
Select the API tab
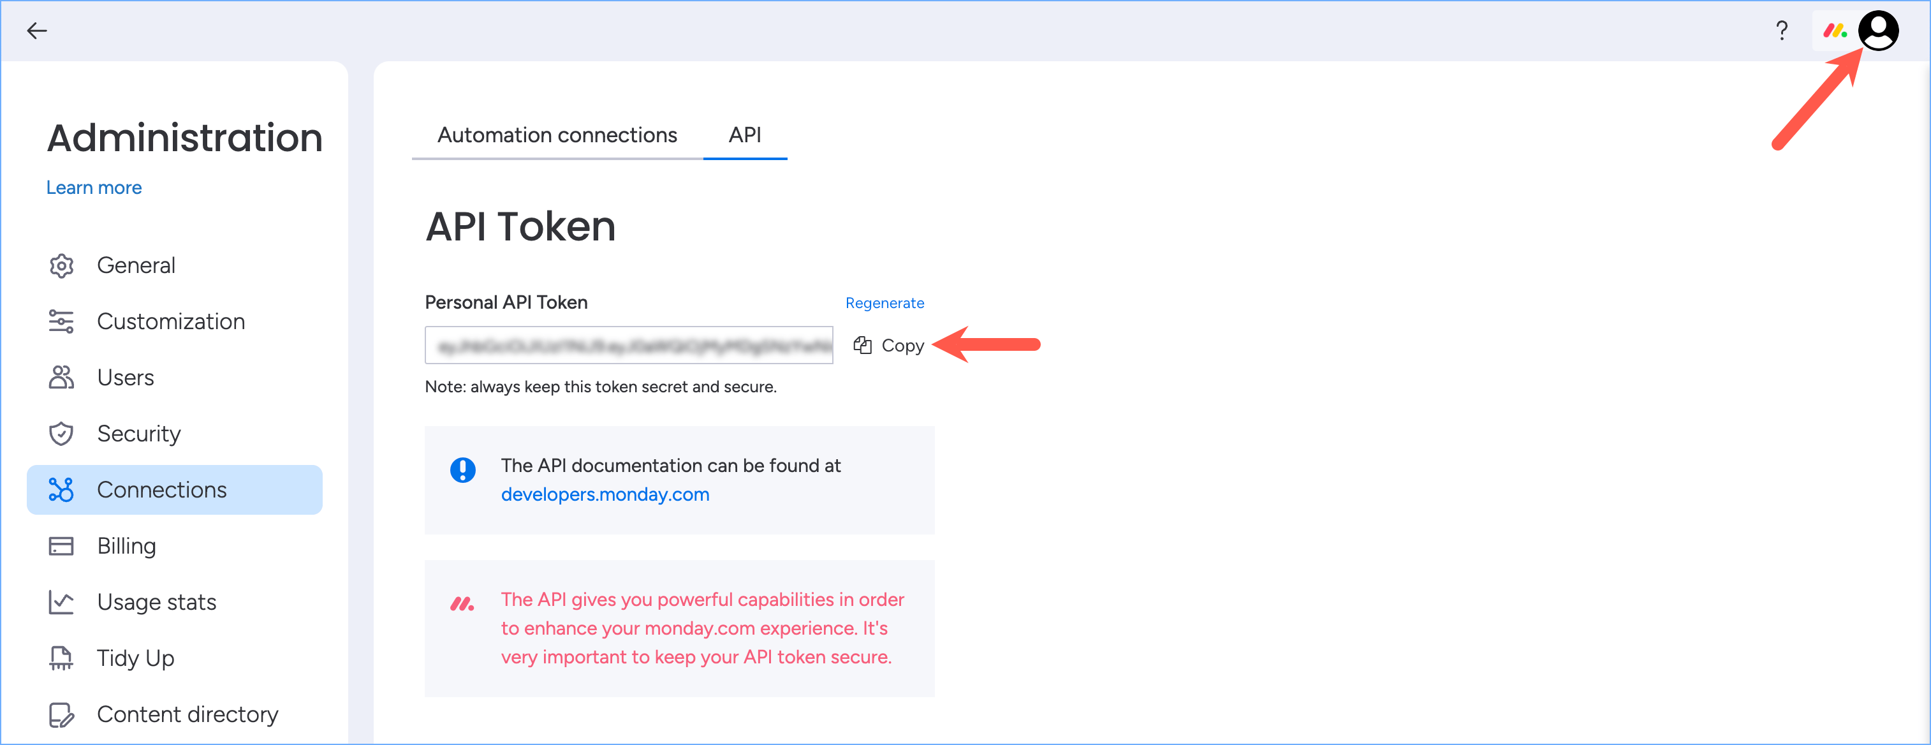[x=744, y=135]
